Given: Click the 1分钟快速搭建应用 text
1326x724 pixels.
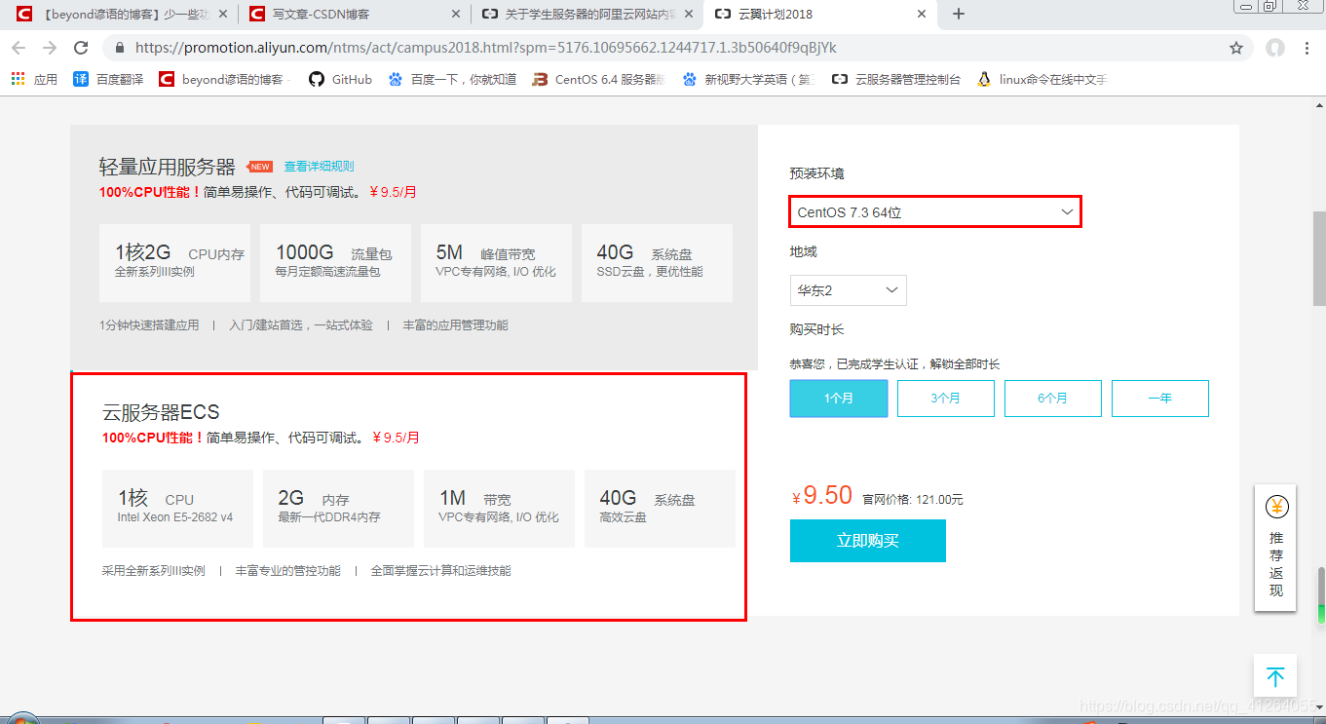Looking at the screenshot, I should click(x=149, y=325).
